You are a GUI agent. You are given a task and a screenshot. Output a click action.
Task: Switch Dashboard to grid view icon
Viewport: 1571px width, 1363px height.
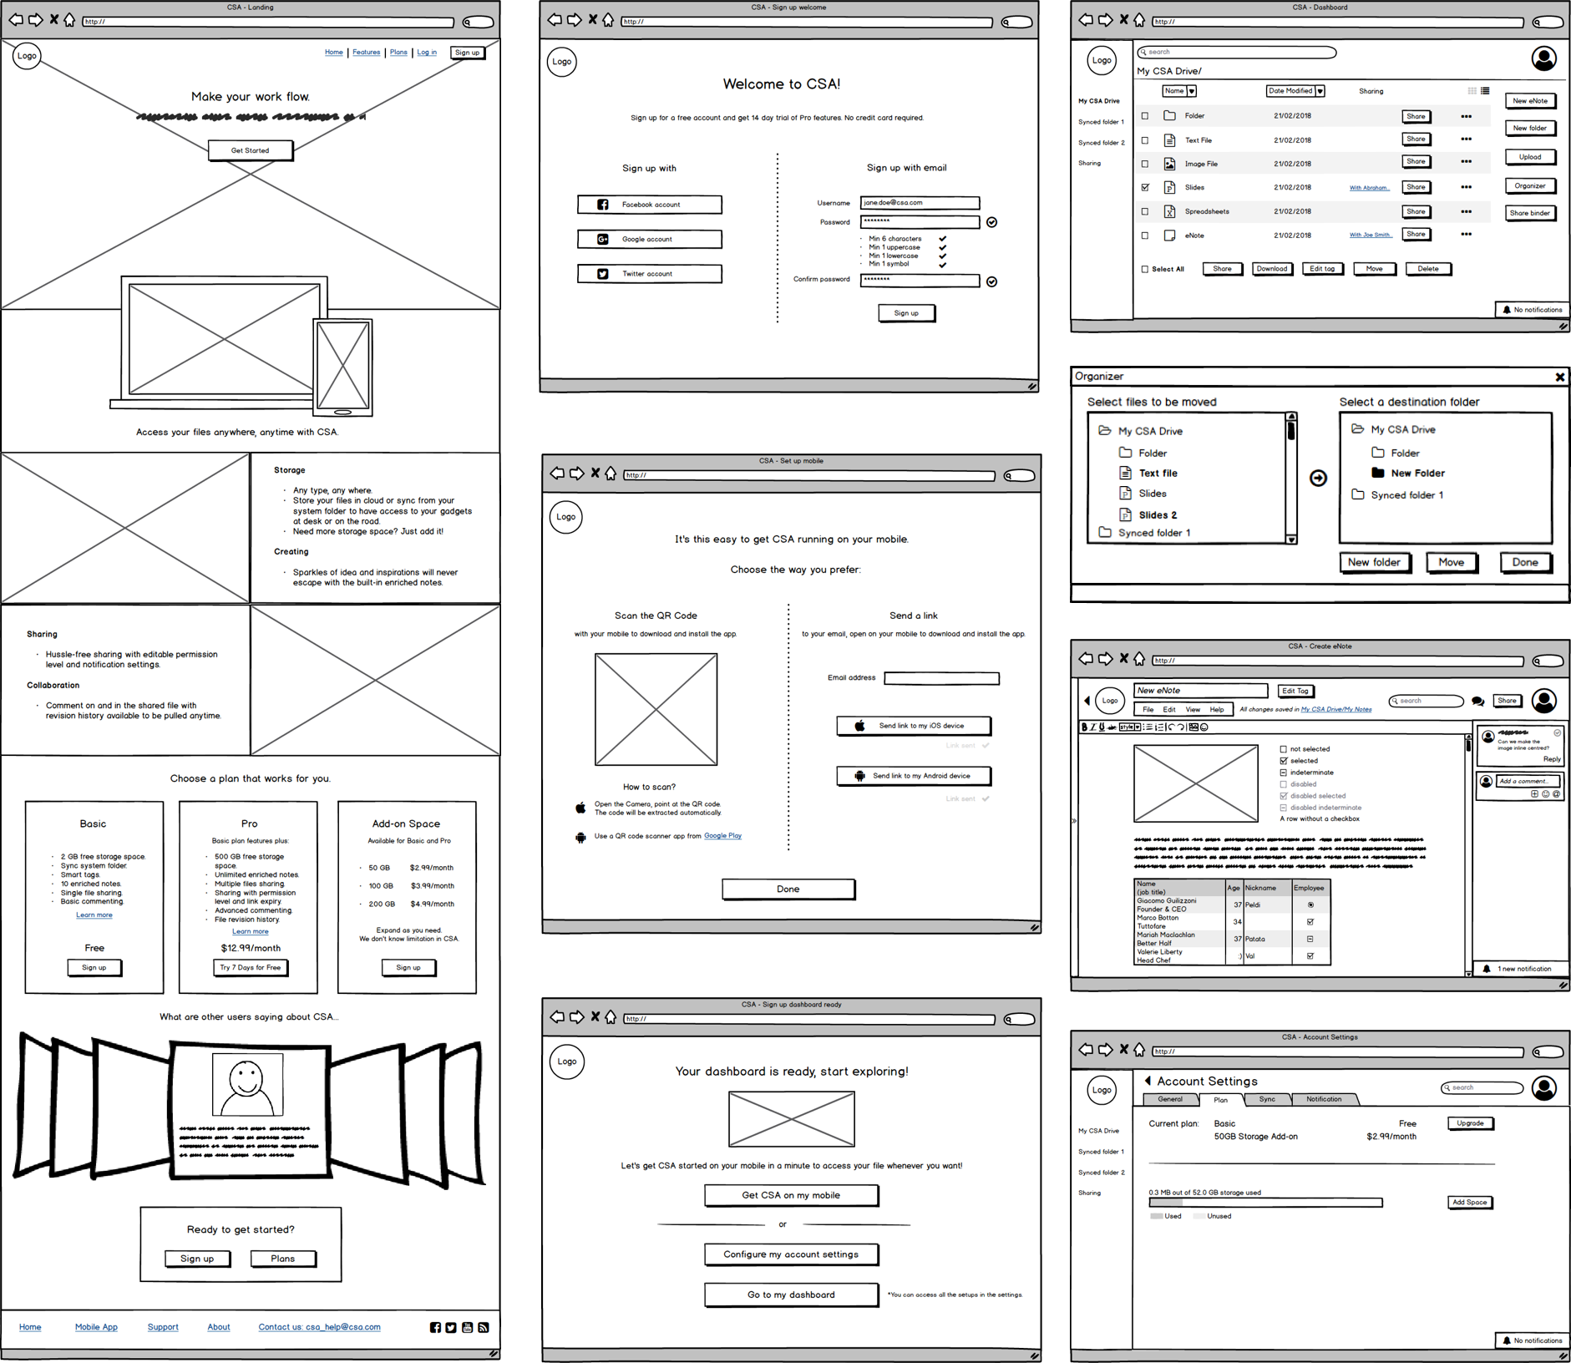pyautogui.click(x=1472, y=91)
